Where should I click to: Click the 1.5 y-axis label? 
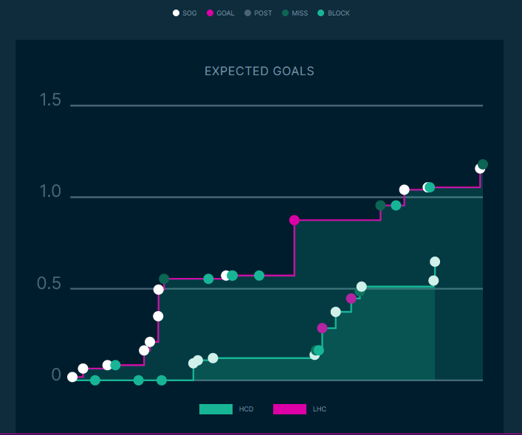pyautogui.click(x=50, y=100)
